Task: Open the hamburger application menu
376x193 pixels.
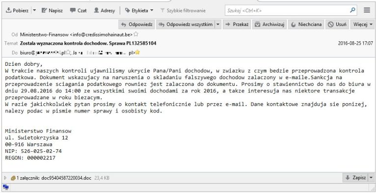Action: pyautogui.click(x=367, y=10)
